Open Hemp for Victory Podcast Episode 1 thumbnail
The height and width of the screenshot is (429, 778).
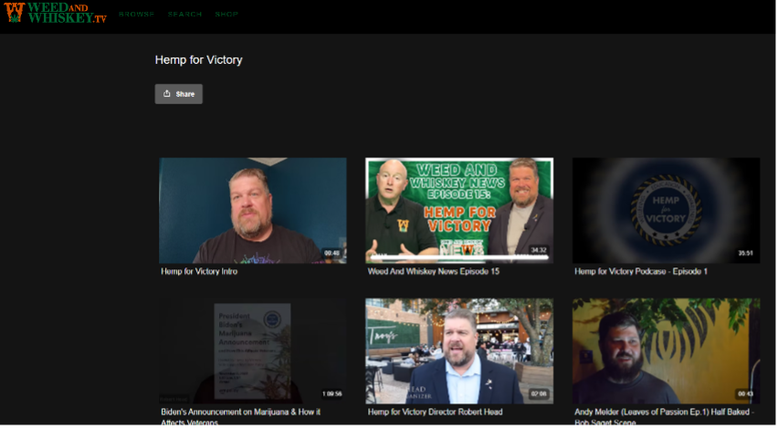point(666,211)
